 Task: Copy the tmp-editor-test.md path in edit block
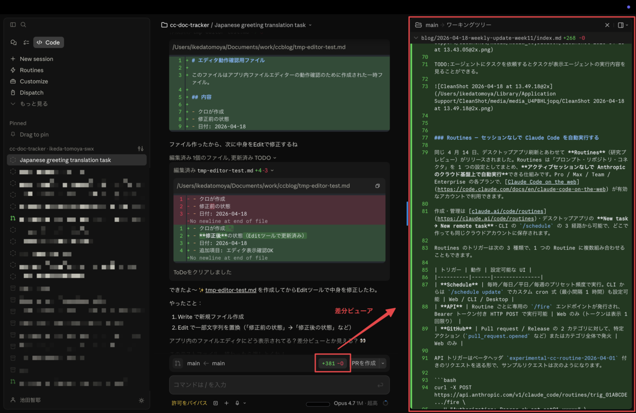pos(377,186)
